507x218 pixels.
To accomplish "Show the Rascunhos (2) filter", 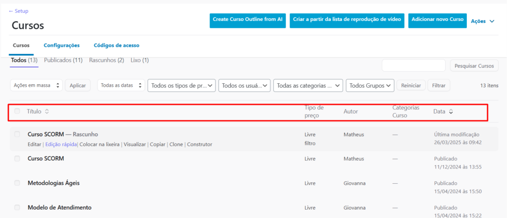I will click(106, 60).
